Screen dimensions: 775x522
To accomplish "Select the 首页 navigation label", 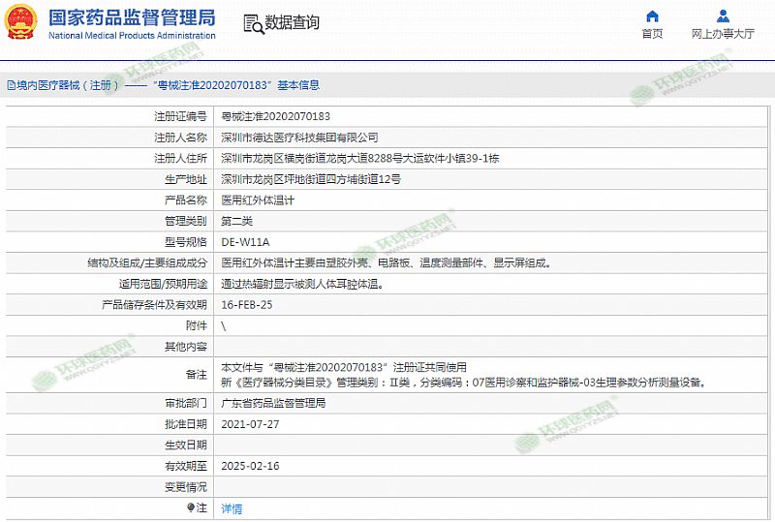I will pos(652,34).
